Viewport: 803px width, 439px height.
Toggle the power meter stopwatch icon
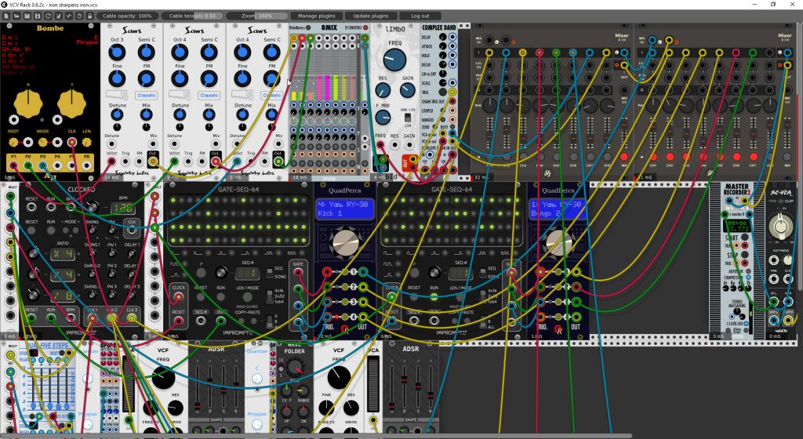pyautogui.click(x=79, y=16)
